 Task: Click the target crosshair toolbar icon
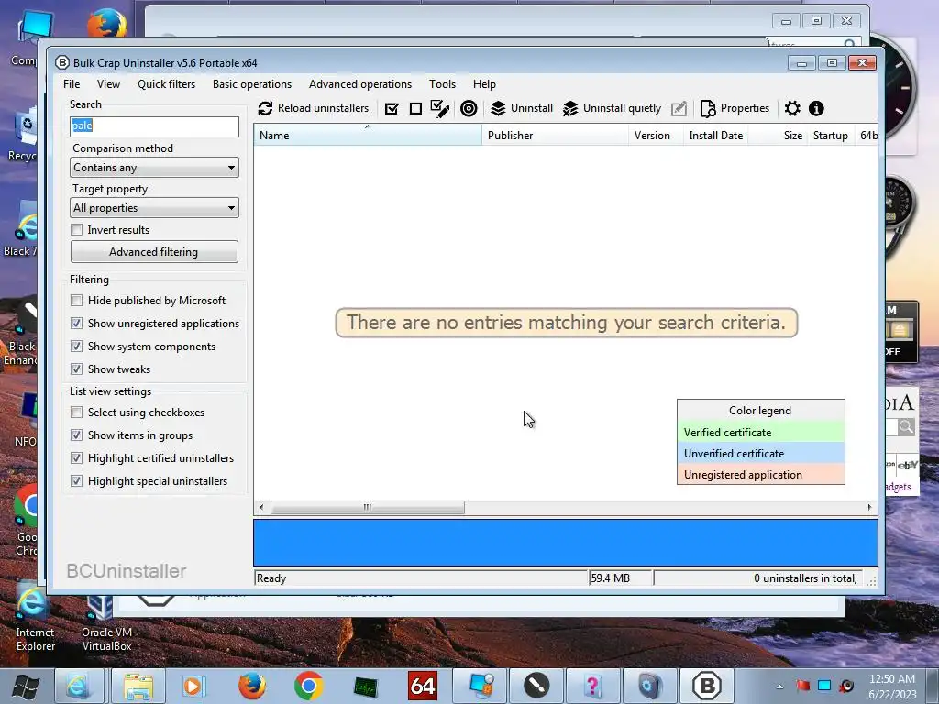[469, 108]
